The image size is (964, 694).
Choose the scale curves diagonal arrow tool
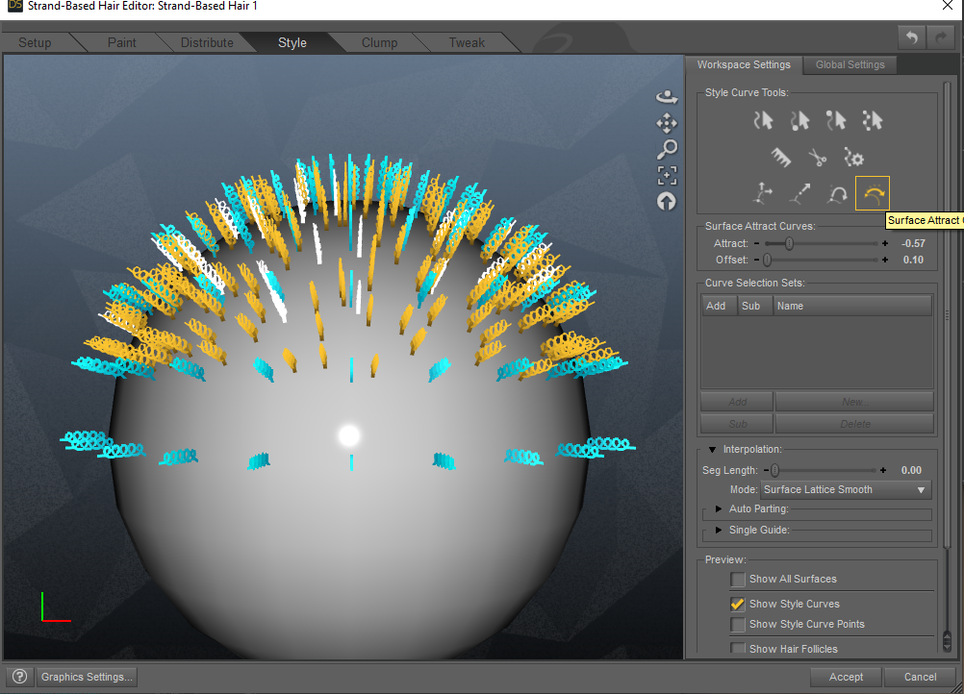point(799,193)
